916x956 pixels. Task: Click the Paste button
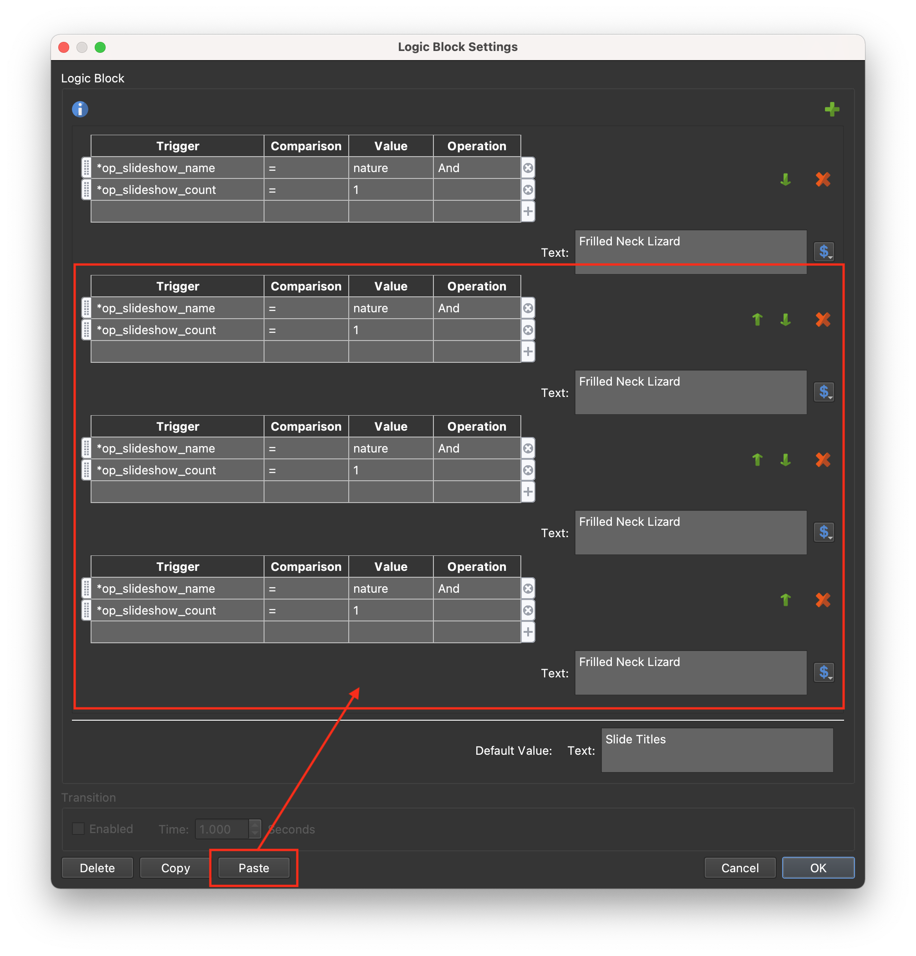[254, 868]
